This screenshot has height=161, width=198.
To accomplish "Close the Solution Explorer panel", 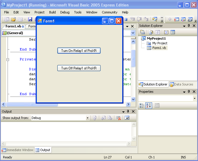I will (194, 26).
